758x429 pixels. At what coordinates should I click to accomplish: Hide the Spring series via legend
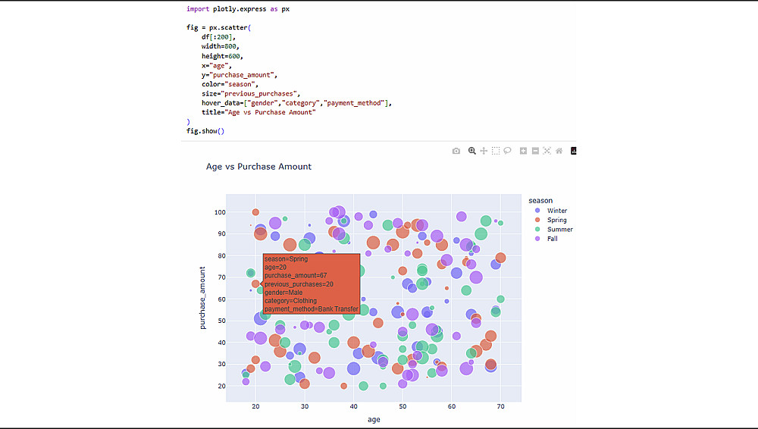click(556, 220)
